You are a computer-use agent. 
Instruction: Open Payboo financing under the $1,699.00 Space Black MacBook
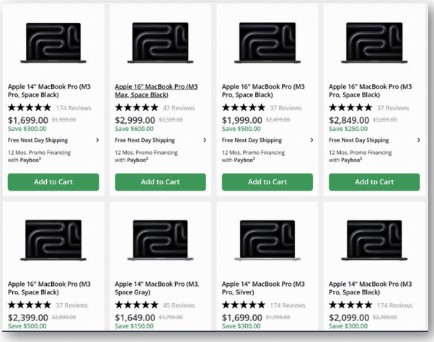(x=39, y=156)
